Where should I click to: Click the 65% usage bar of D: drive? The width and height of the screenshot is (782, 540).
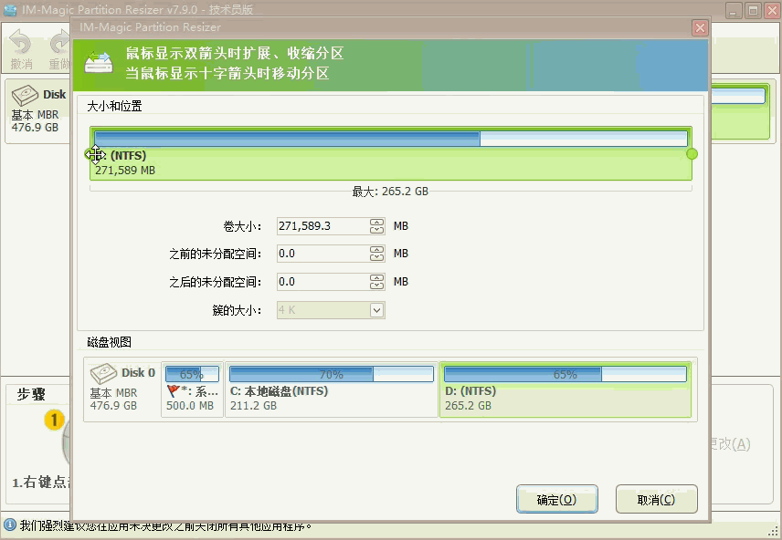click(x=565, y=374)
